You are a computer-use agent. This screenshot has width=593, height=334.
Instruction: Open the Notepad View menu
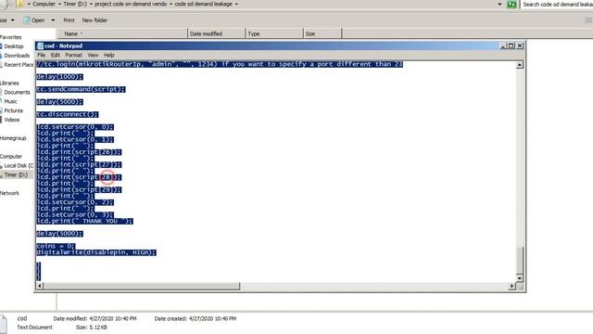pos(93,55)
